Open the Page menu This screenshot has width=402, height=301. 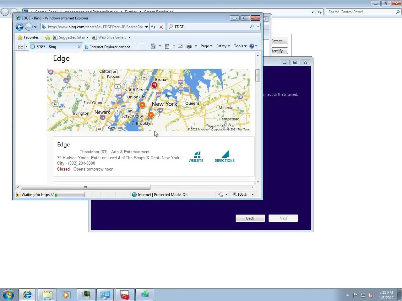click(206, 46)
